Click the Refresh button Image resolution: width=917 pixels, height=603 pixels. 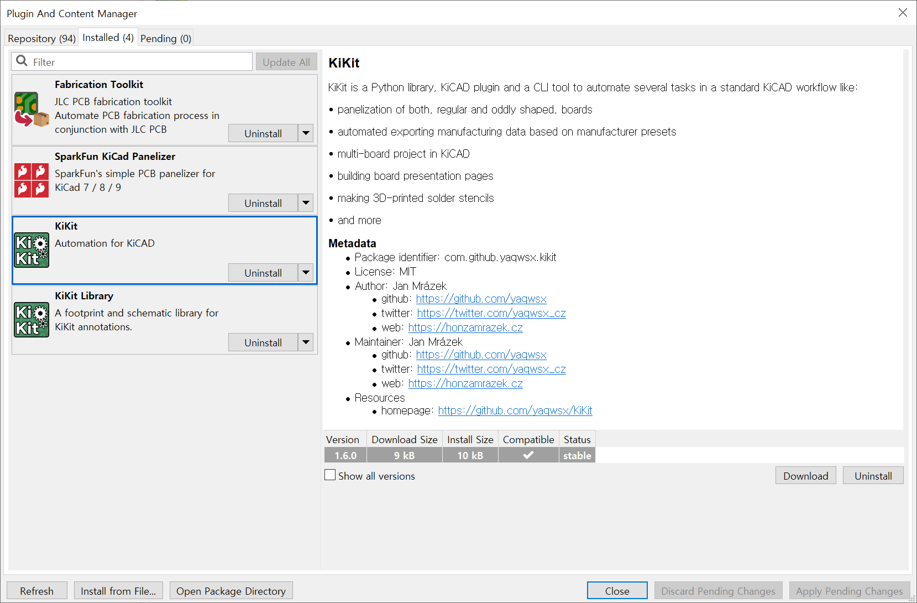[x=36, y=591]
